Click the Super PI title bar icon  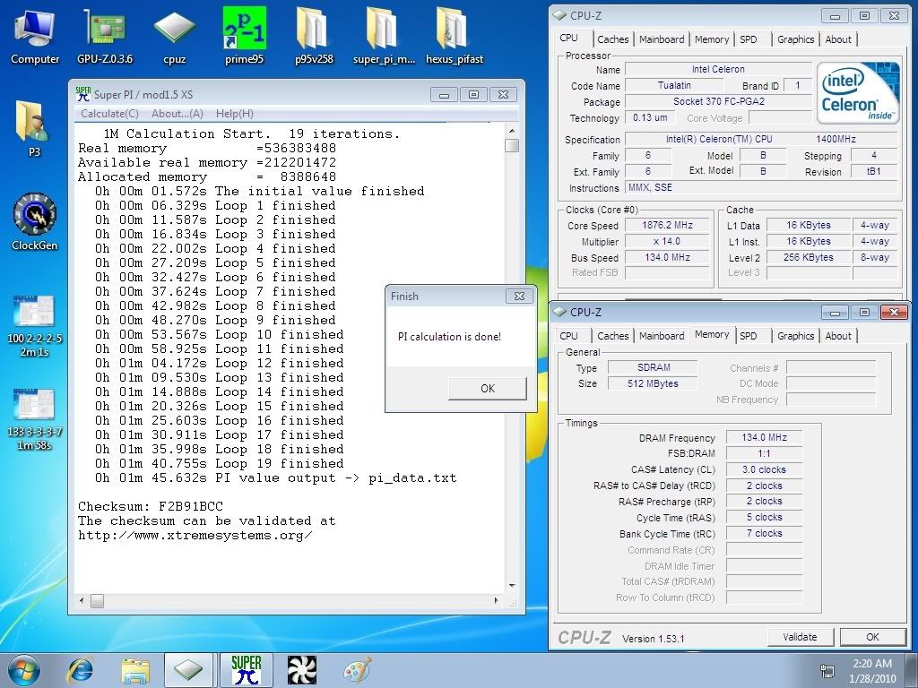tap(83, 94)
